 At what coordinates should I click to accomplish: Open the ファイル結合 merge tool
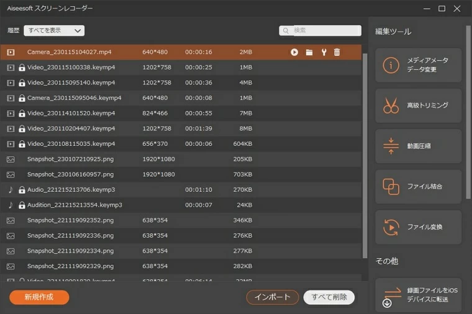coord(419,186)
